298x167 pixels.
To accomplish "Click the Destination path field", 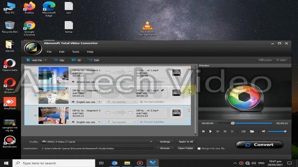I will (x=97, y=148).
